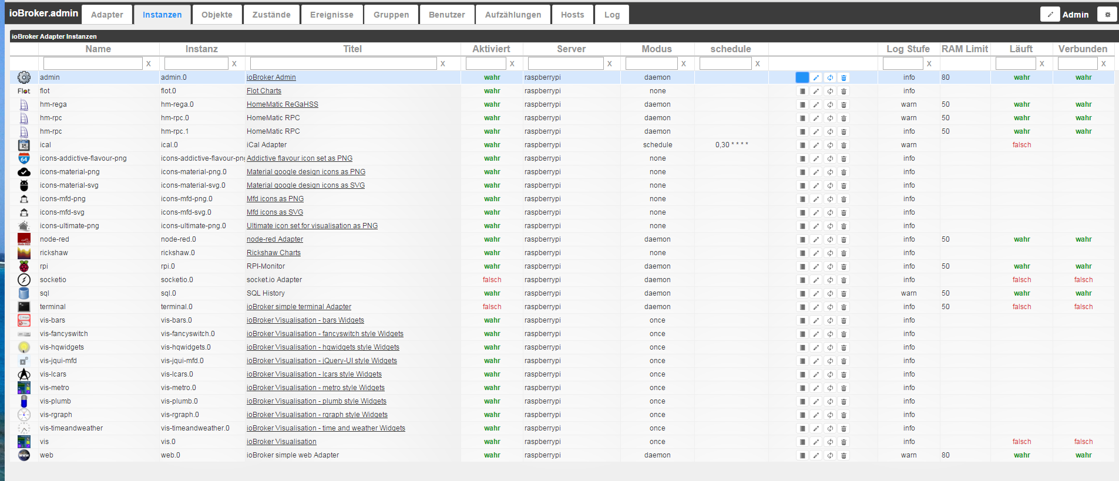Open the node-red Adapter link
Screen dimensions: 1119x481
(x=275, y=239)
